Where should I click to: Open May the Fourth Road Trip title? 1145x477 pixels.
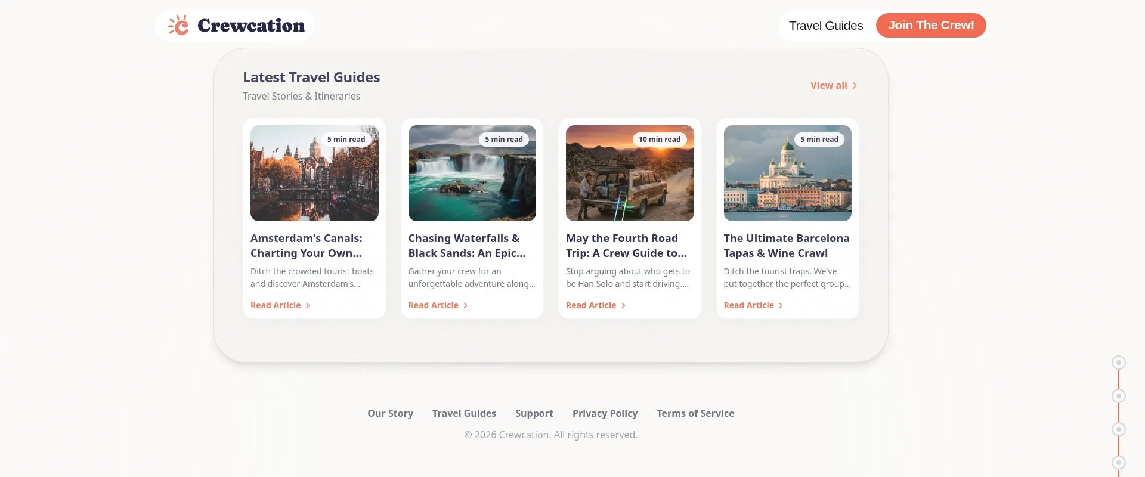[x=626, y=246]
